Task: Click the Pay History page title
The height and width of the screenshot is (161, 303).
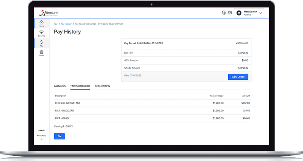Action: tap(67, 32)
